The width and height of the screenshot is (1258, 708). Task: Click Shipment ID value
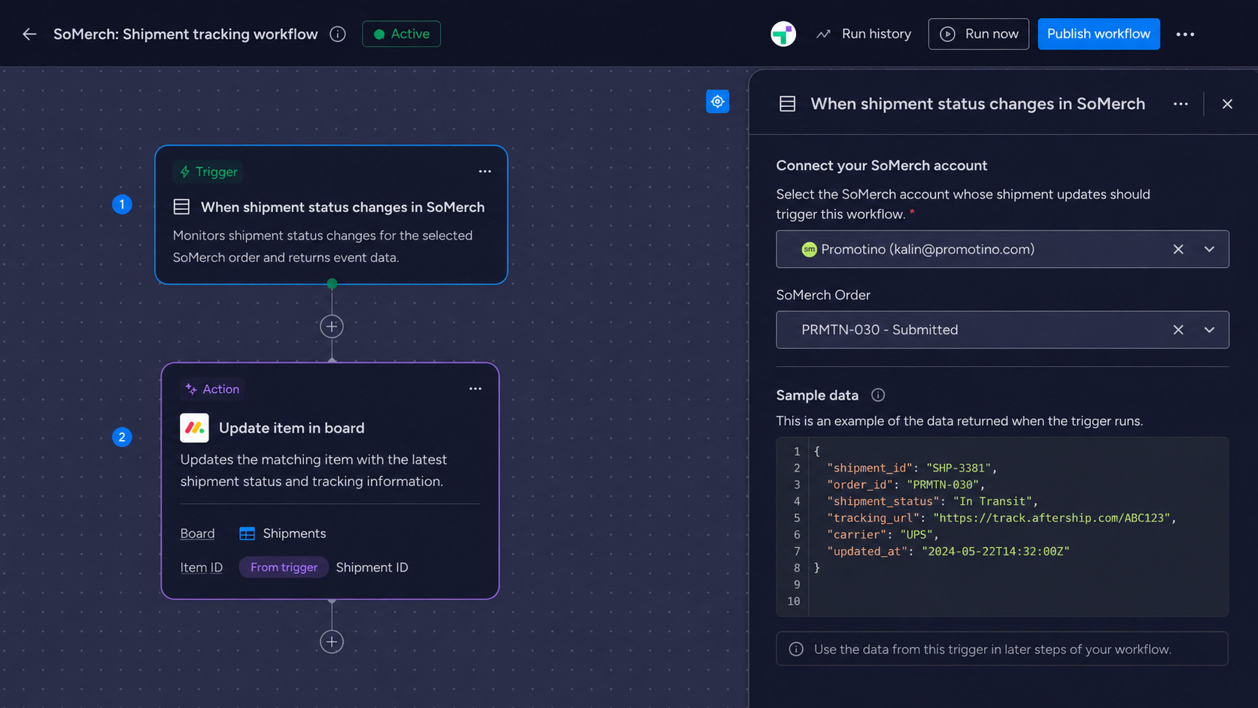(x=372, y=567)
